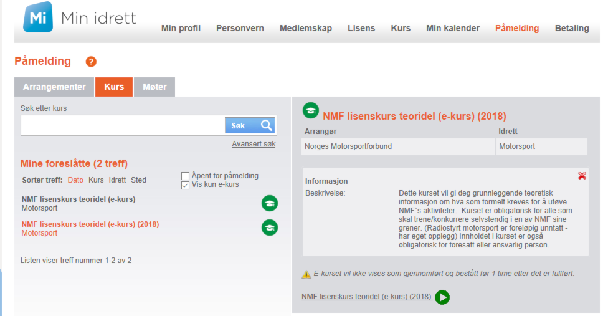The image size is (603, 316).
Task: Click the green graduation cap icon in course header
Action: 311,111
